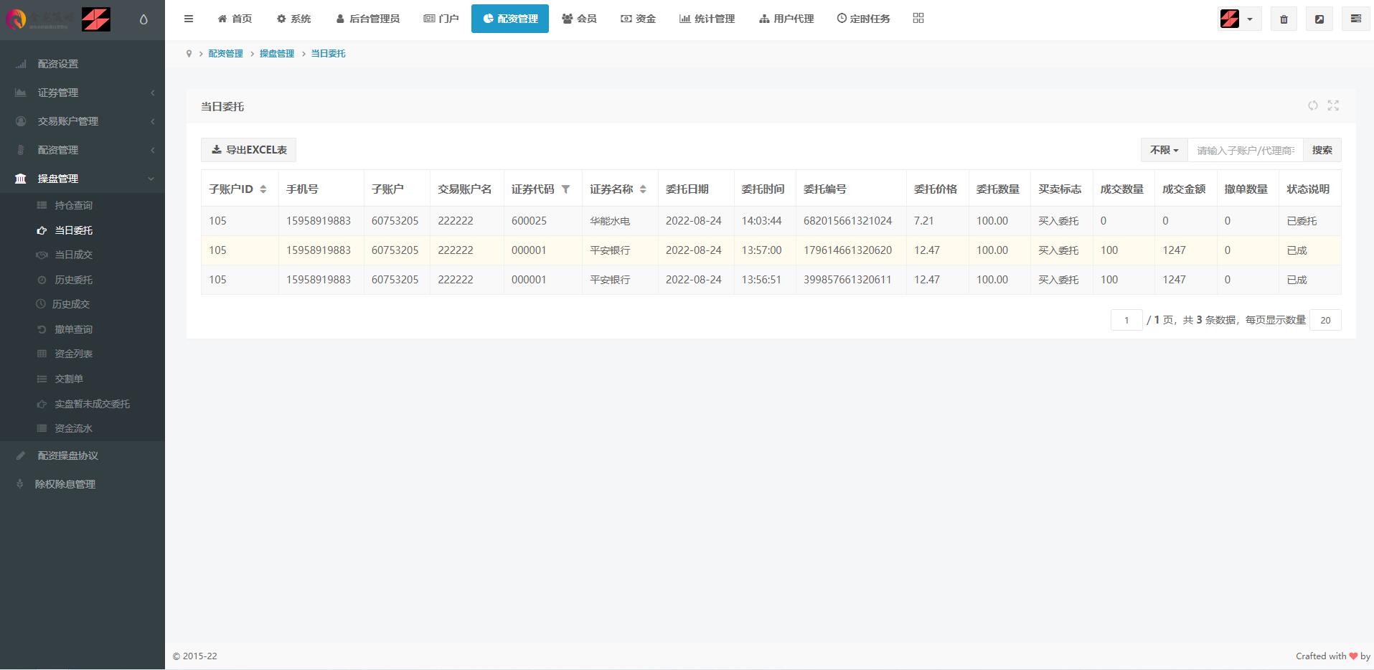Click the filter icon on 证券代码 column
1374x670 pixels.
[565, 189]
